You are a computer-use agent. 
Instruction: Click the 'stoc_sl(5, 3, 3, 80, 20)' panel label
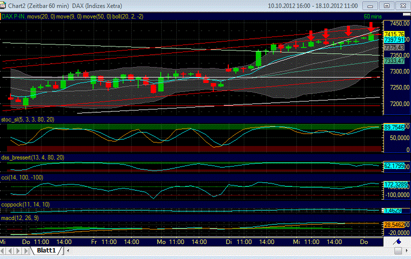click(x=28, y=119)
